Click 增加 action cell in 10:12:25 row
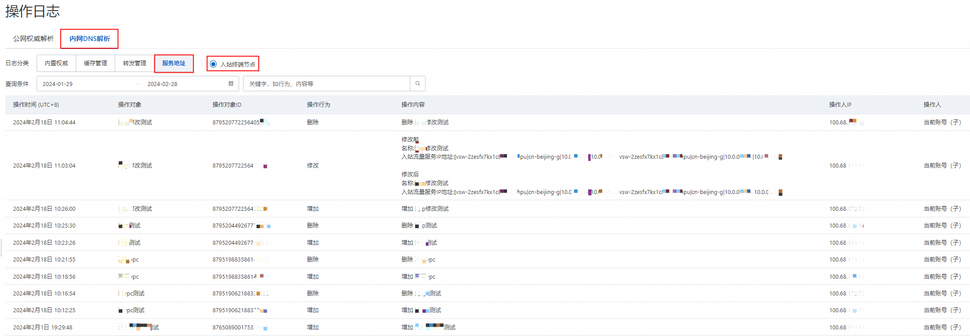The image size is (970, 336). (313, 310)
